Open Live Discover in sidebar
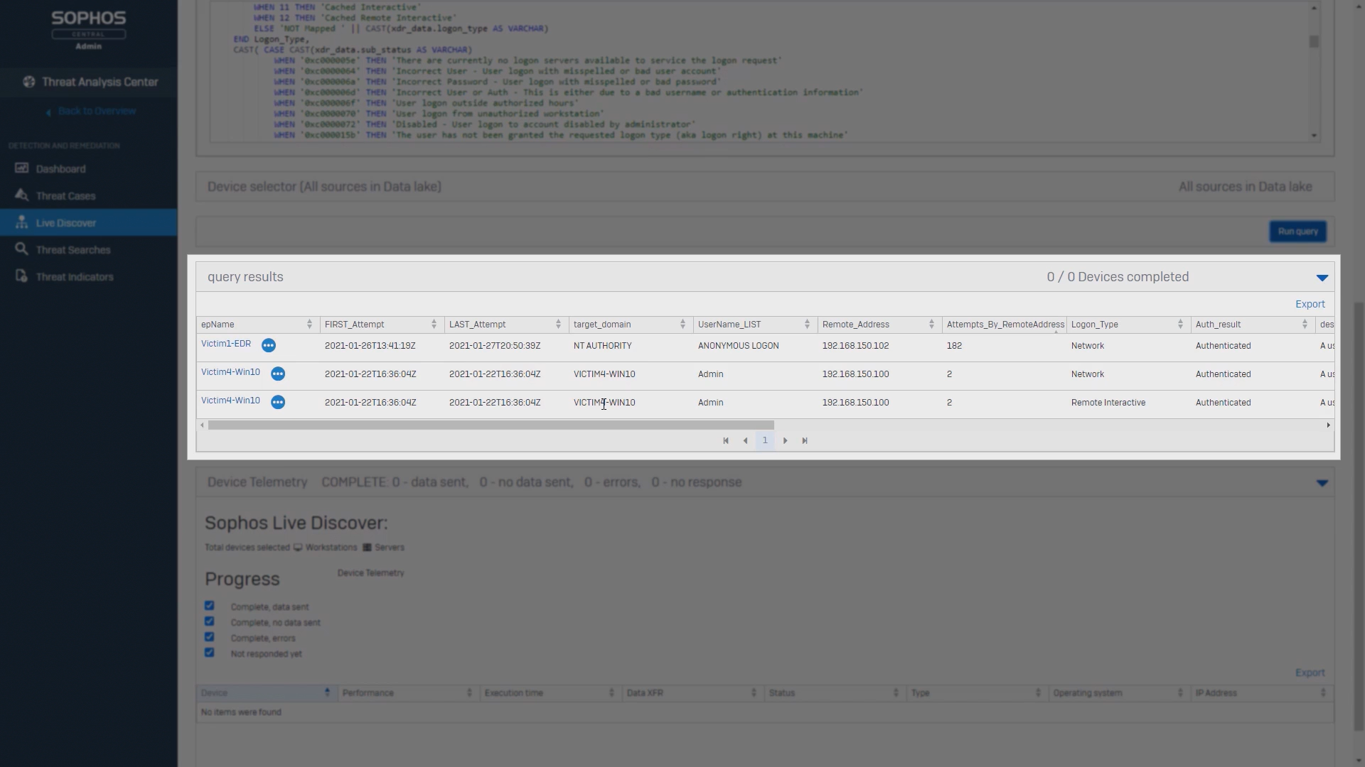The width and height of the screenshot is (1365, 767). 66,223
